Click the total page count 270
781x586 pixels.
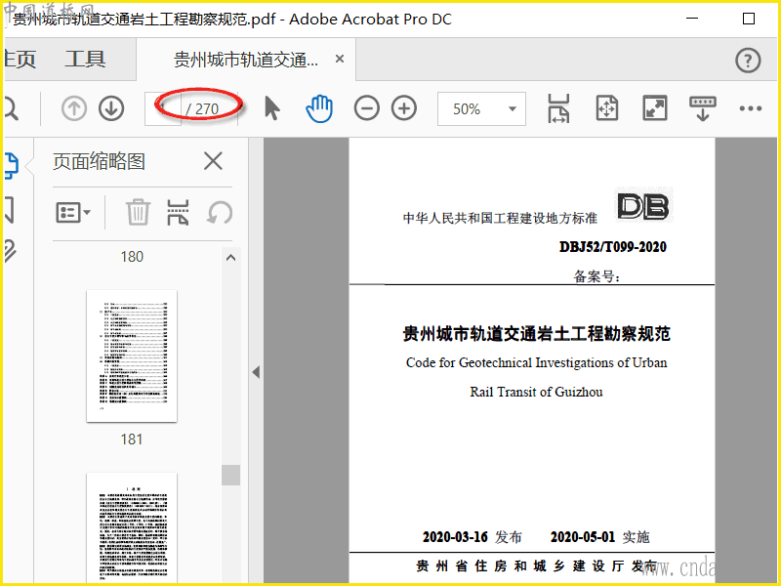coord(207,108)
